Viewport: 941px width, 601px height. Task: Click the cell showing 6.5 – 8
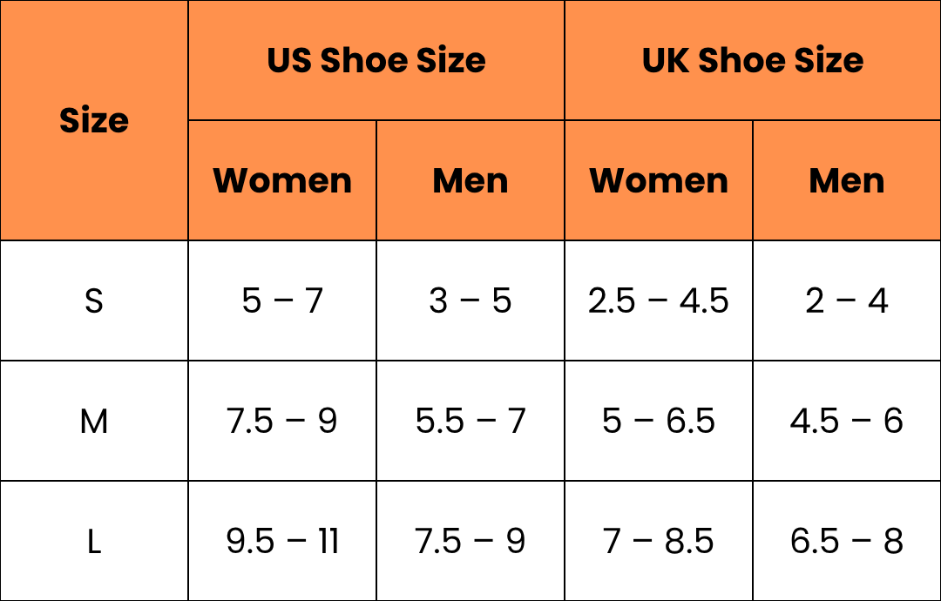point(847,541)
